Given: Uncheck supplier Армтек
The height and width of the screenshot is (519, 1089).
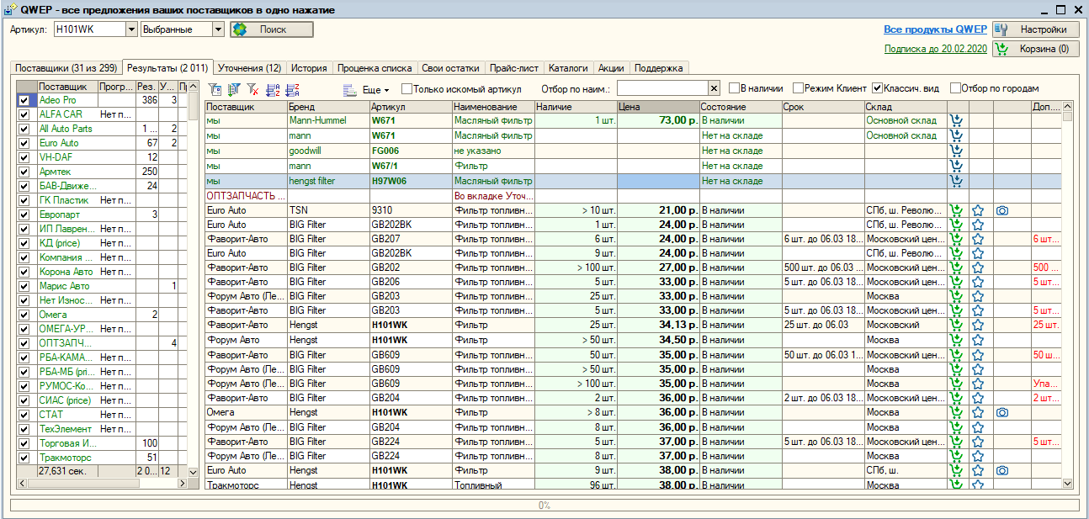Looking at the screenshot, I should click(24, 172).
